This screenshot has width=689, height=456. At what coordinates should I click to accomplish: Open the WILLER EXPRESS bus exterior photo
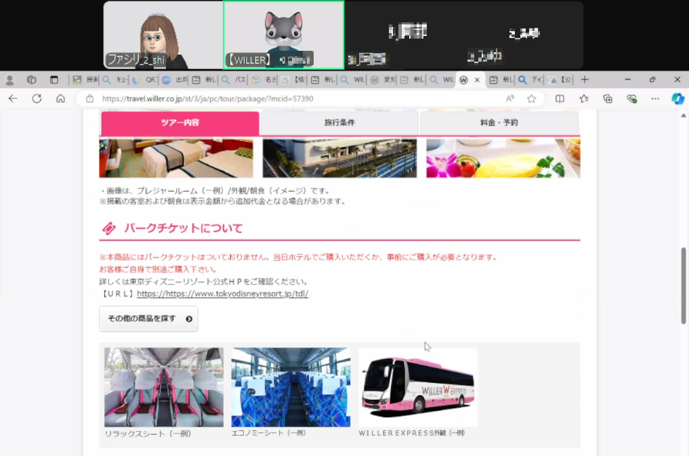(x=418, y=387)
